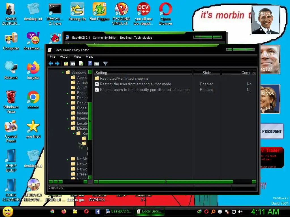Open the furryfox desktop shortcut
This screenshot has width=290, height=217.
(33, 70)
